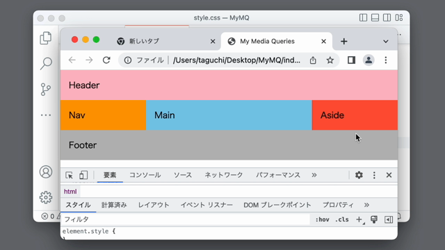The height and width of the screenshot is (250, 445).
Task: Toggle VS Code primary sidebar layout icon
Action: click(363, 17)
